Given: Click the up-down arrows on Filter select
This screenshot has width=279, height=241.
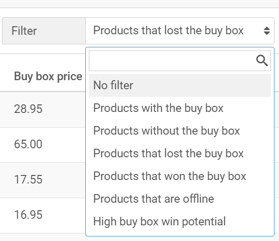Looking at the screenshot, I should click(267, 31).
